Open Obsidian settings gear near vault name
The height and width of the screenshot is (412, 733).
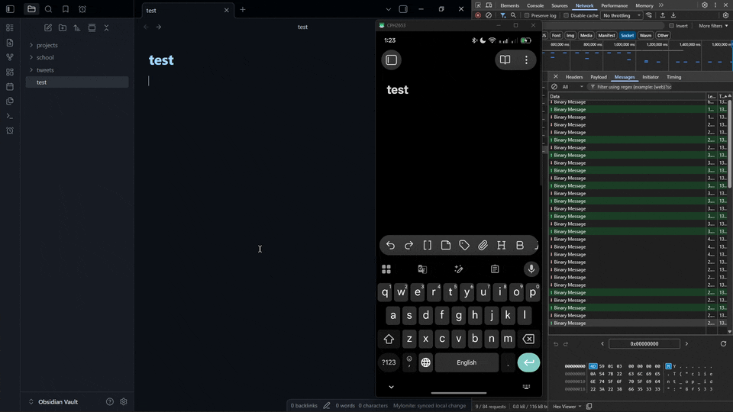tap(124, 402)
